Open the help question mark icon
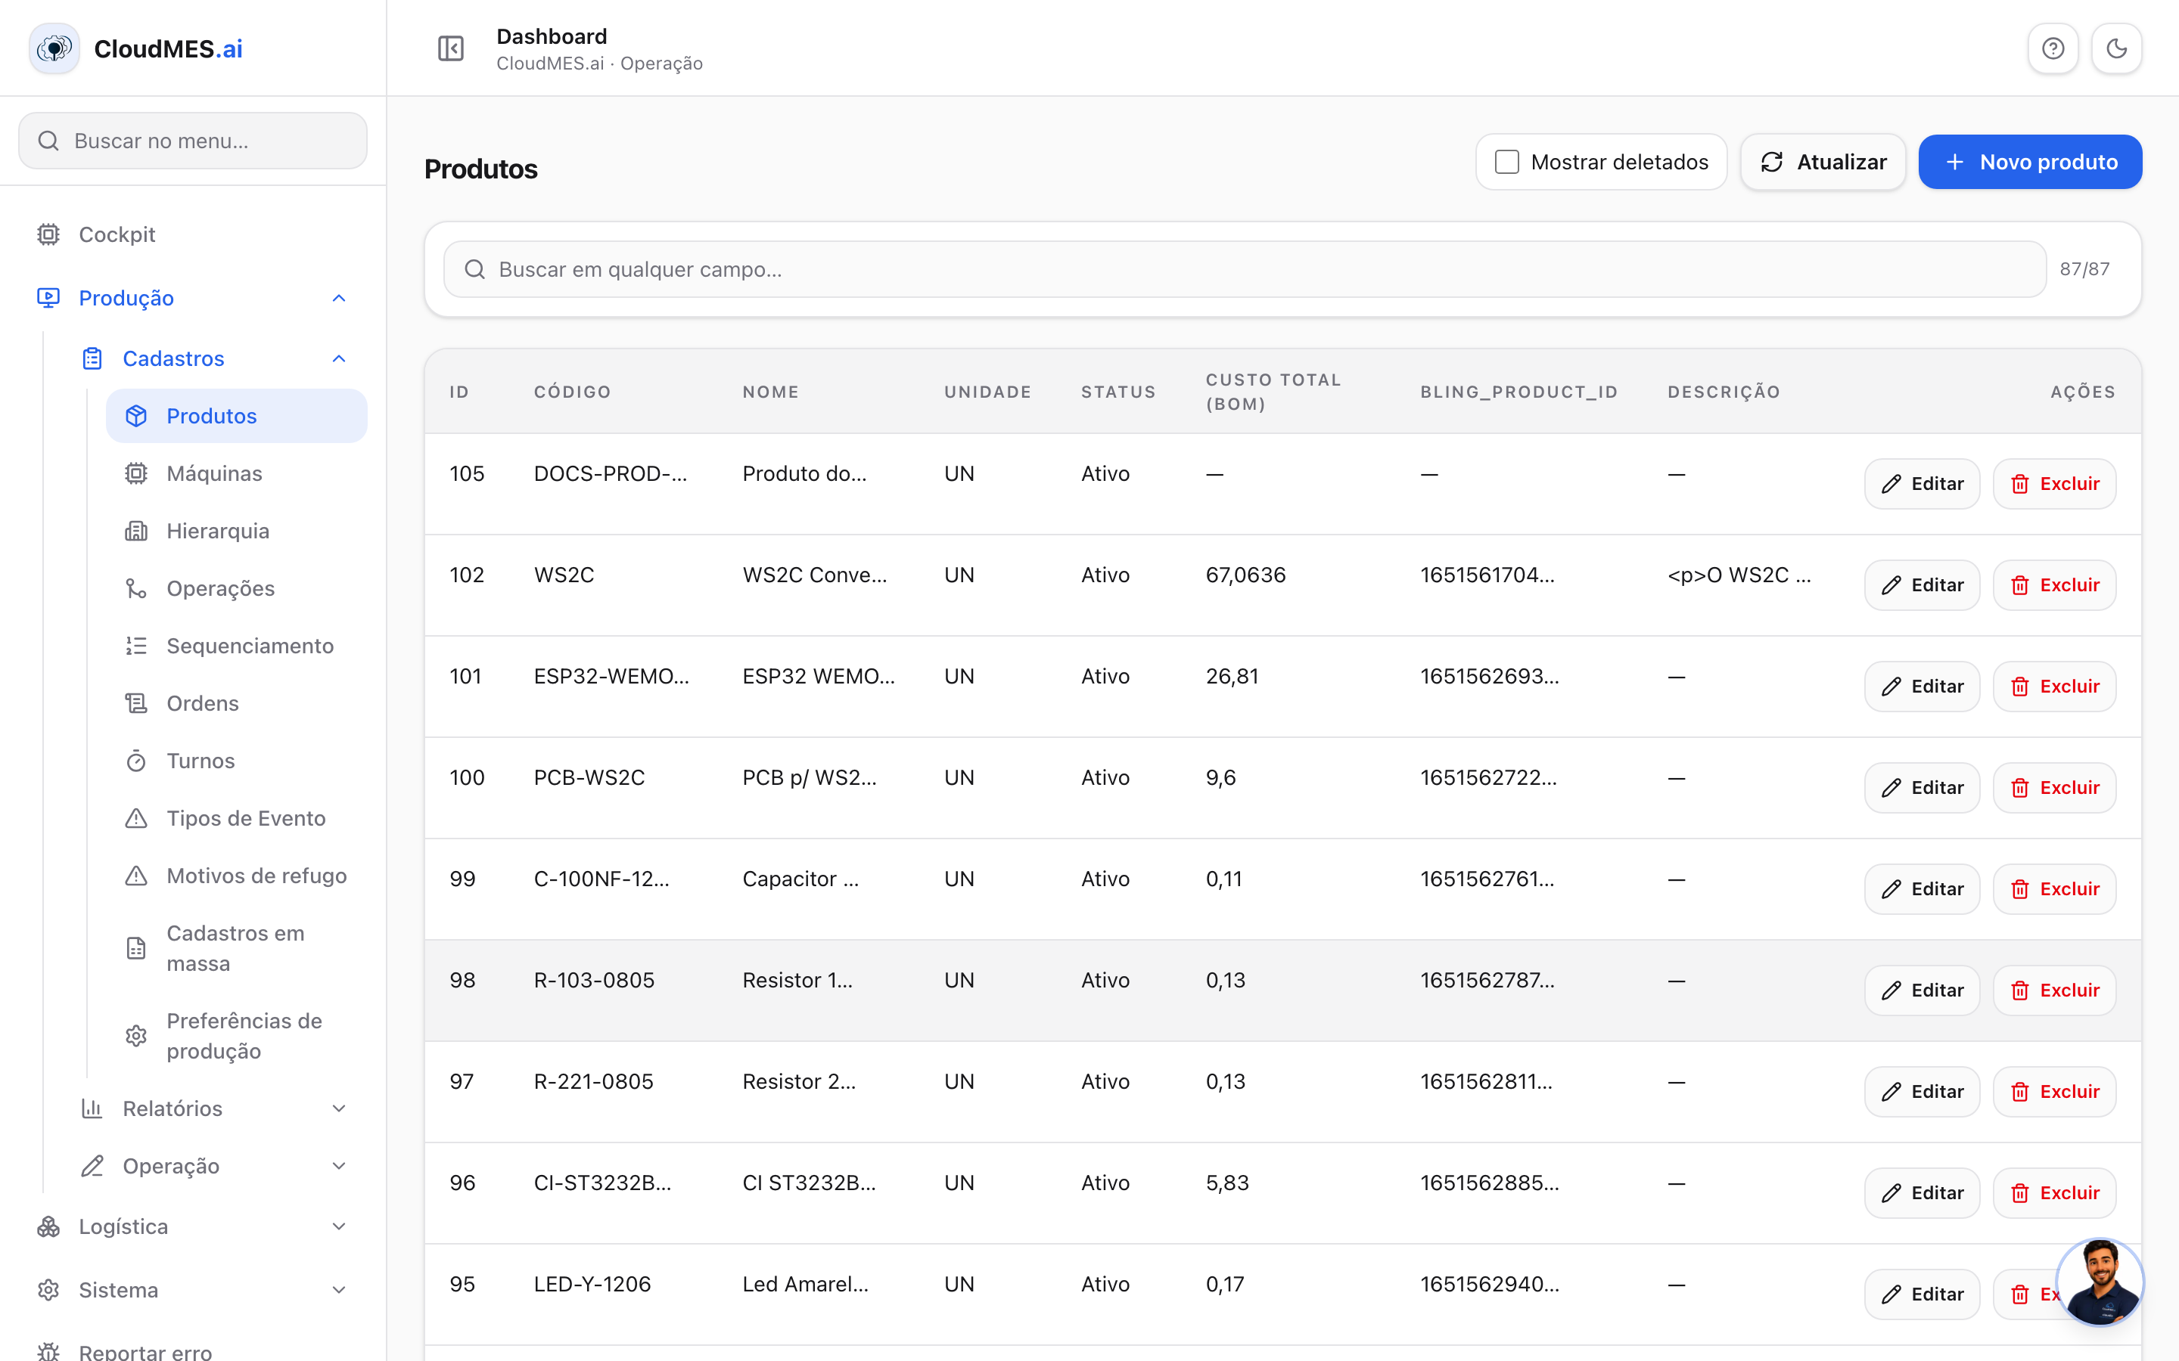Screen dimensions: 2179x1361 2053,48
